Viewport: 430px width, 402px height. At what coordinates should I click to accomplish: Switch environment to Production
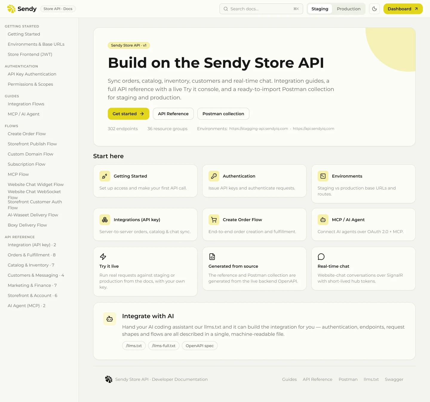click(349, 9)
